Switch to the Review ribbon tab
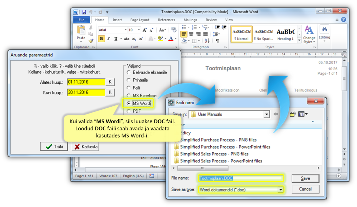Image resolution: width=357 pixels, height=207 pixels. click(211, 20)
